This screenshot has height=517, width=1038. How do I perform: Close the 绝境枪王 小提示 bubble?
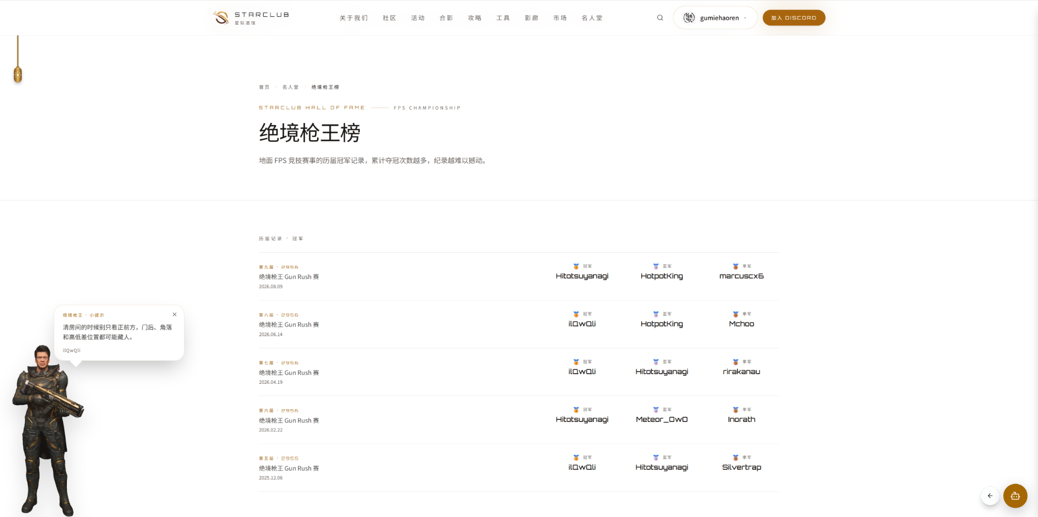pos(174,314)
